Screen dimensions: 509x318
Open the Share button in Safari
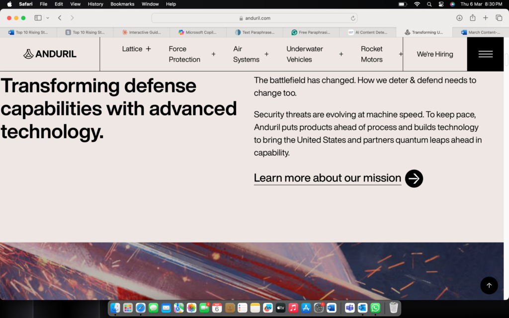click(473, 17)
